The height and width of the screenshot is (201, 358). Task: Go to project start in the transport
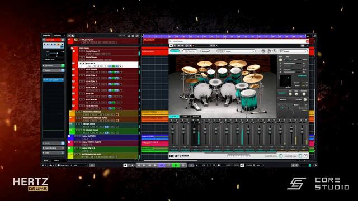coord(138,165)
